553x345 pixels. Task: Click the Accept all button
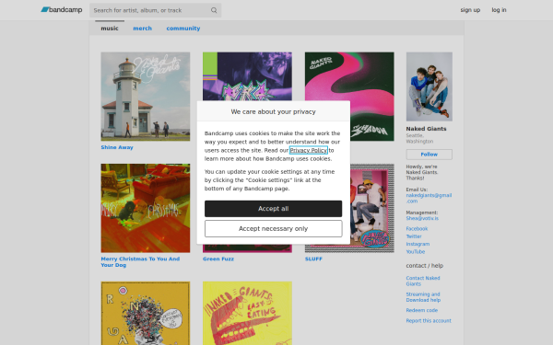[274, 209]
